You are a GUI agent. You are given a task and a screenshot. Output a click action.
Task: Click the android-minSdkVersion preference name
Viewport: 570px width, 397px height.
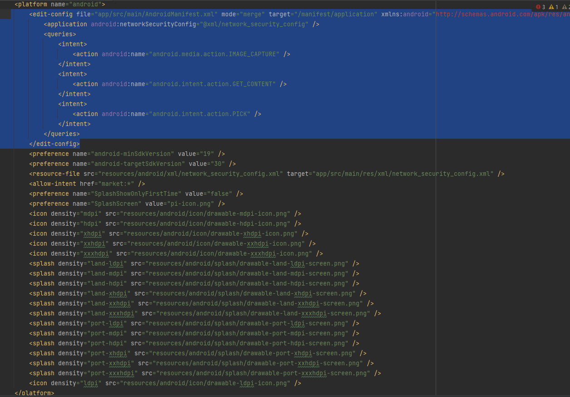pos(132,154)
